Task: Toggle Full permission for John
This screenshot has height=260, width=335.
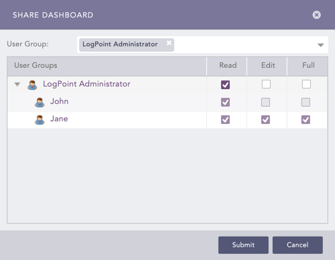Action: point(306,103)
